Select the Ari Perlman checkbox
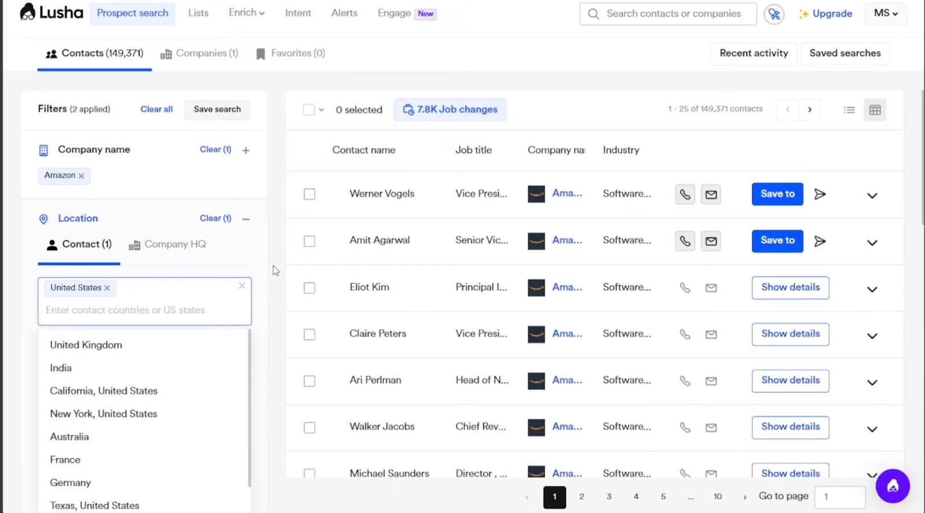 coord(309,381)
